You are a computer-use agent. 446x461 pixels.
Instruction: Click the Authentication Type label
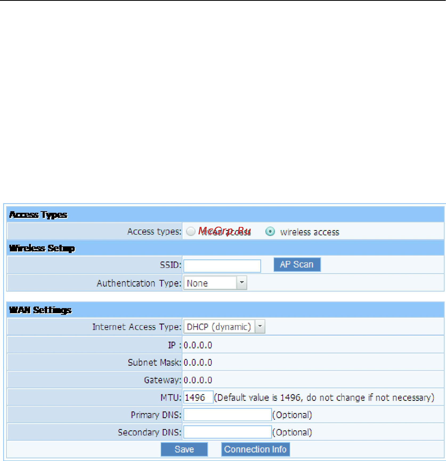tap(139, 283)
